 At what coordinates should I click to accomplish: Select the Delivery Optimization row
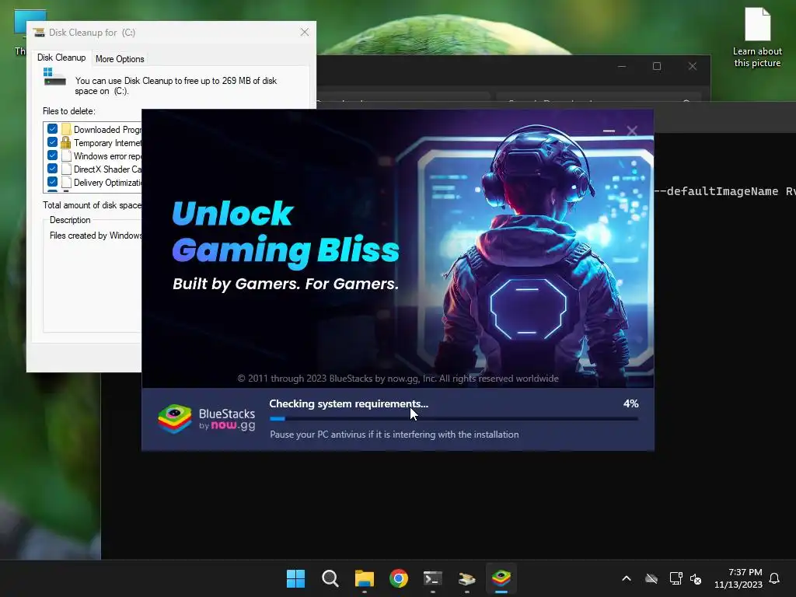(x=93, y=182)
